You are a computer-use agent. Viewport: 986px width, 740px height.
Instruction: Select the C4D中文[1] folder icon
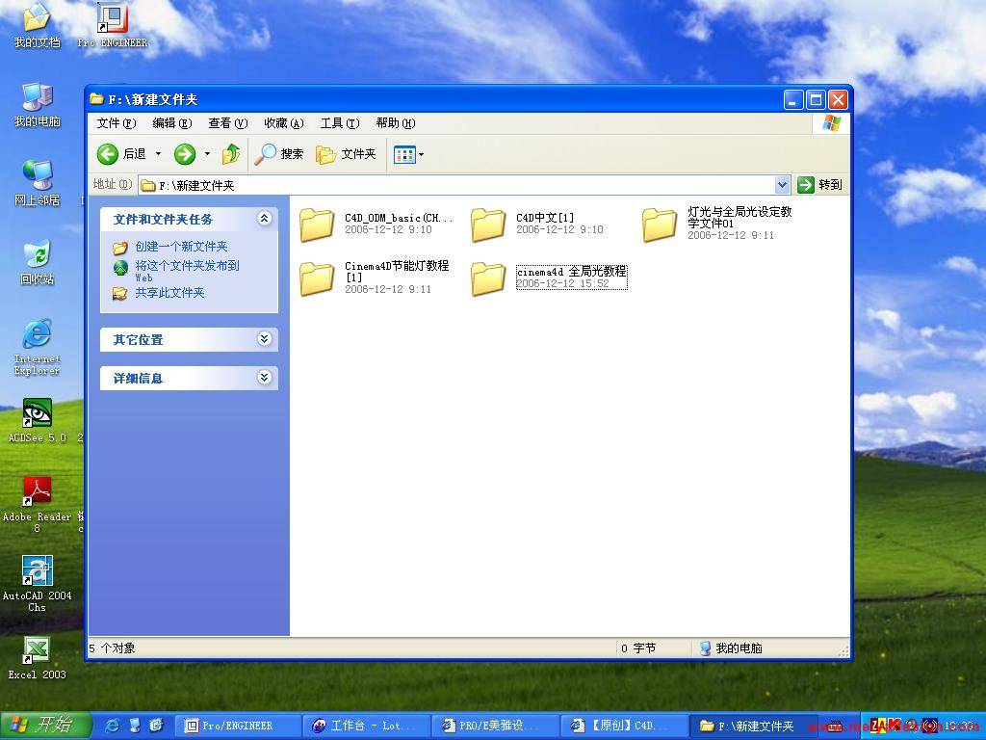tap(488, 225)
